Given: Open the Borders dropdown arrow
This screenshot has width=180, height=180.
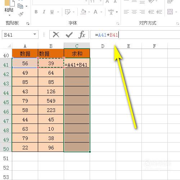Looking at the screenshot, I should (73, 12).
